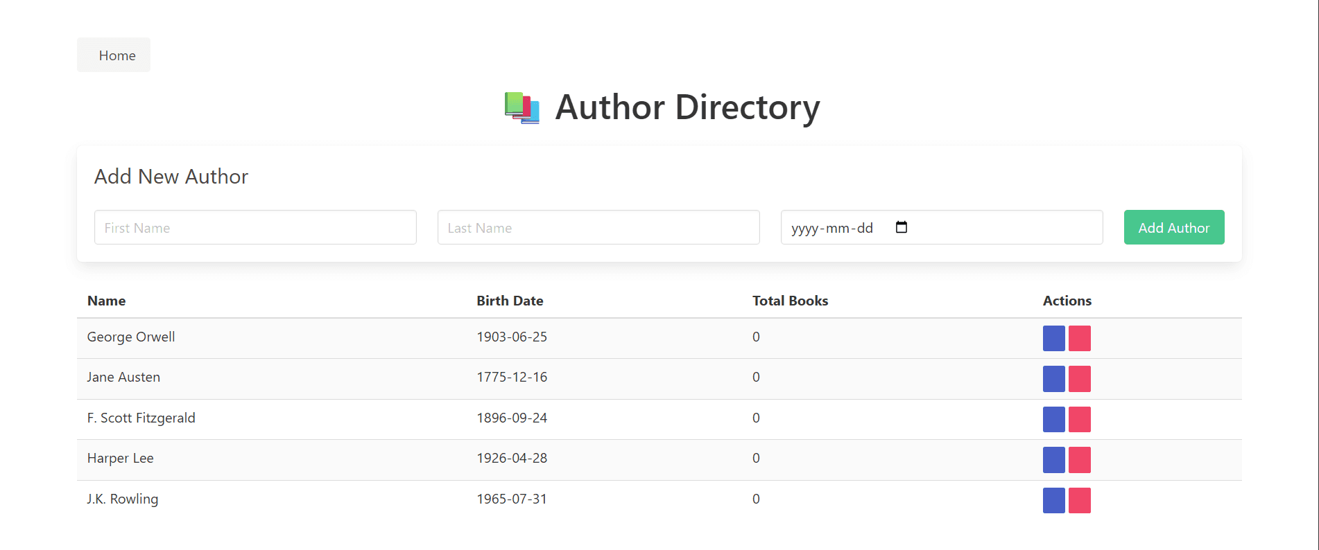
Task: Click the blue action button for J.K. Rowling
Action: pyautogui.click(x=1053, y=500)
